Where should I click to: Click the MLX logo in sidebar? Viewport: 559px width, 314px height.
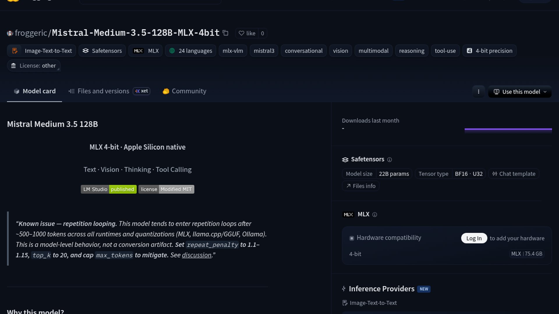pyautogui.click(x=348, y=215)
